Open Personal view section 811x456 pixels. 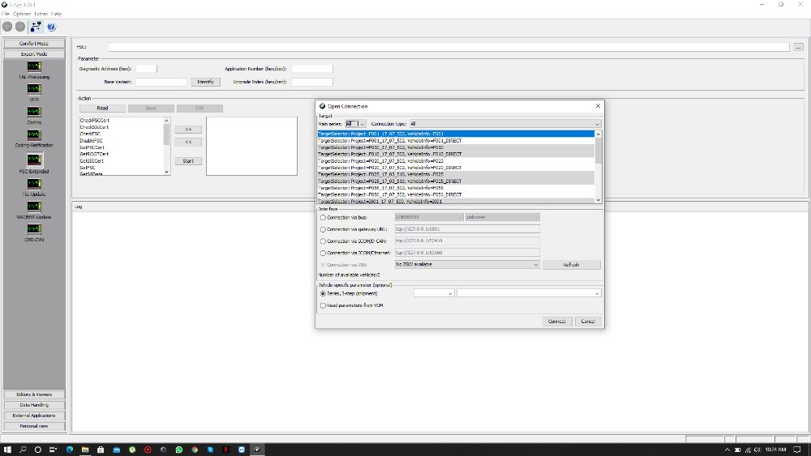(x=34, y=426)
